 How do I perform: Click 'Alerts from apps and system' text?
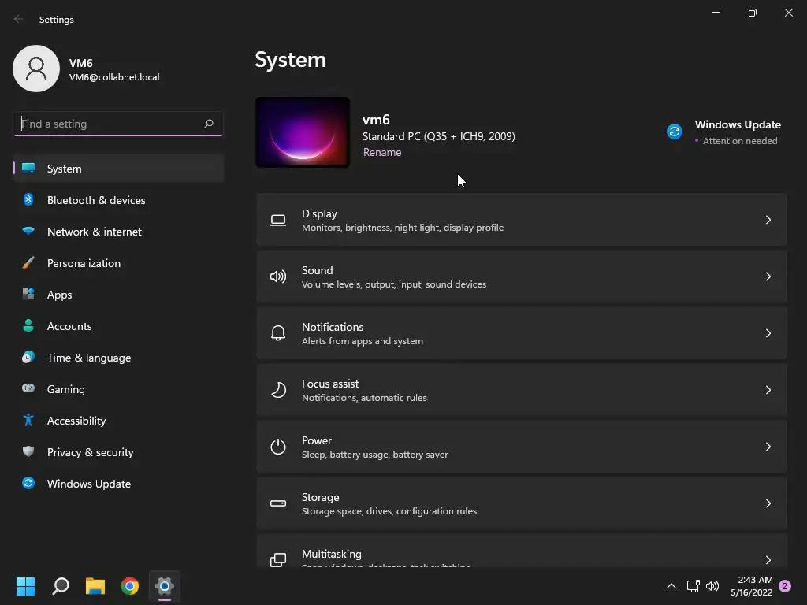363,340
